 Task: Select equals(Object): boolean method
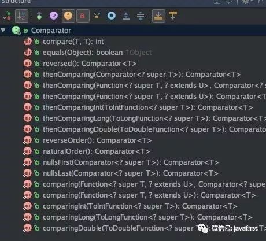[83, 53]
